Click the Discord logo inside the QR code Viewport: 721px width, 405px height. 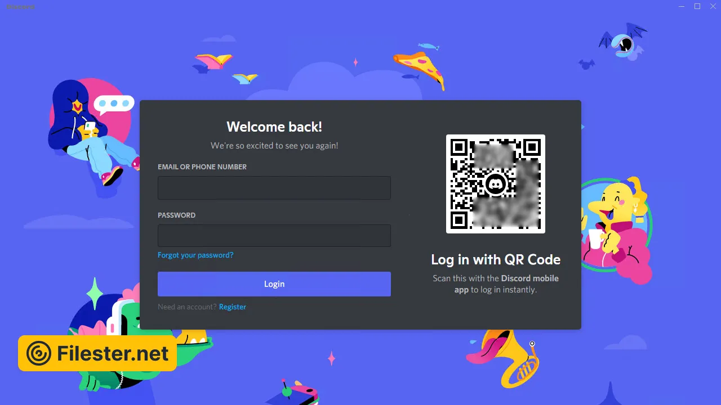[496, 184]
